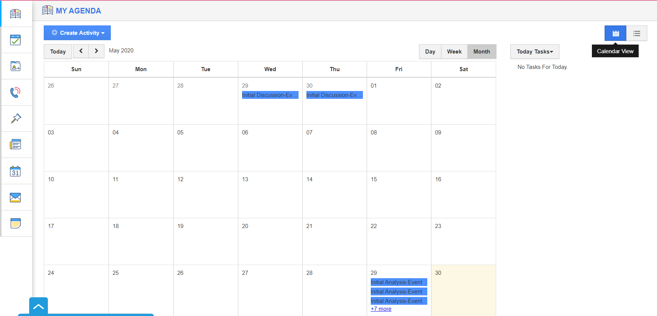Switch to list view icon button
Viewport: 657px width, 316px height.
pyautogui.click(x=637, y=33)
